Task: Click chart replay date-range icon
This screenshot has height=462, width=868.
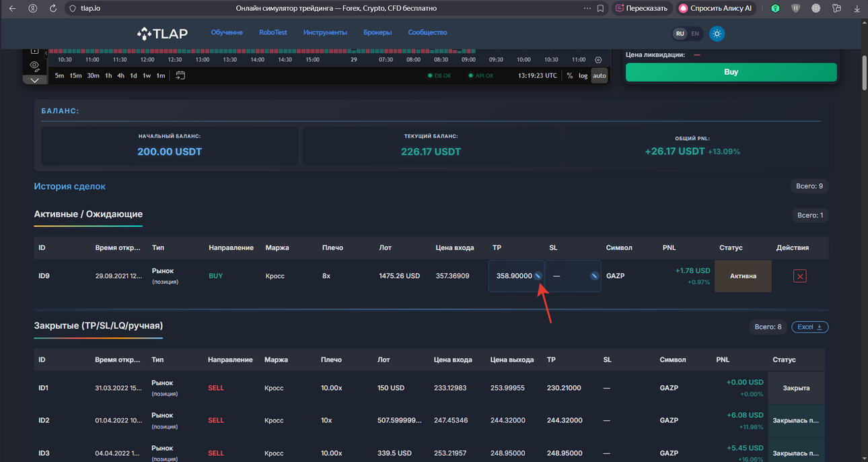Action: [180, 75]
